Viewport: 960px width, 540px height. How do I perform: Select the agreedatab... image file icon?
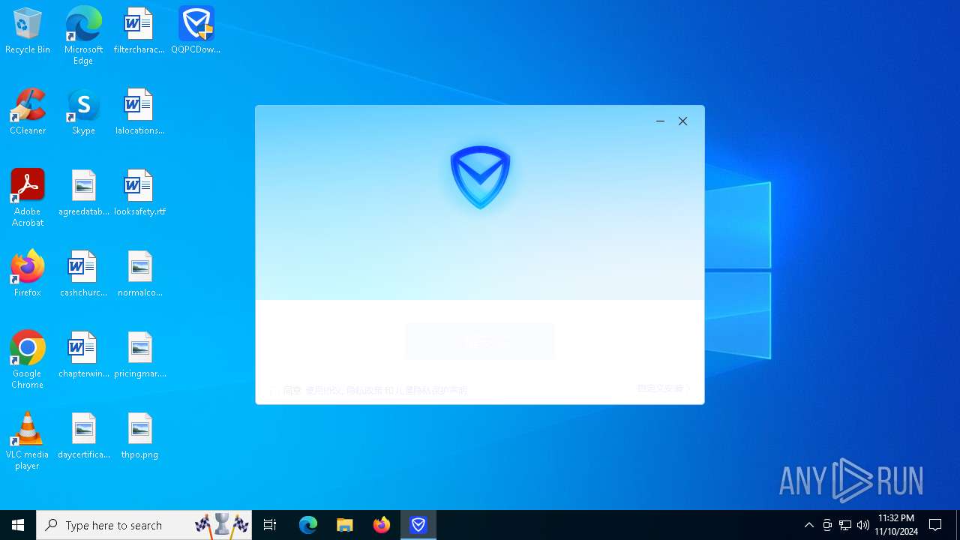83,193
